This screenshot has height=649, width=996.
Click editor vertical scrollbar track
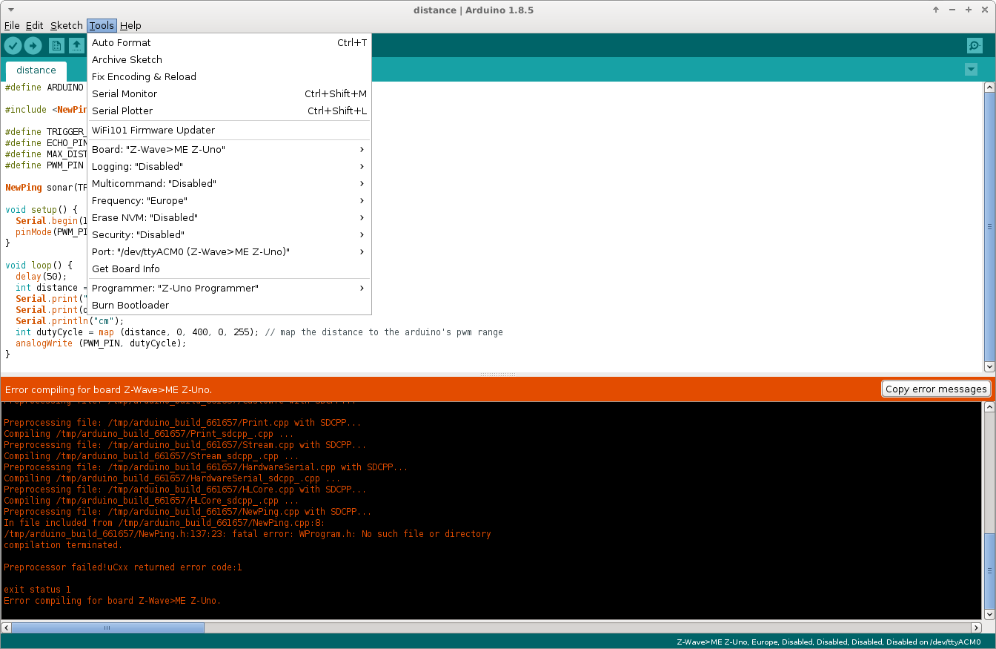click(x=989, y=226)
